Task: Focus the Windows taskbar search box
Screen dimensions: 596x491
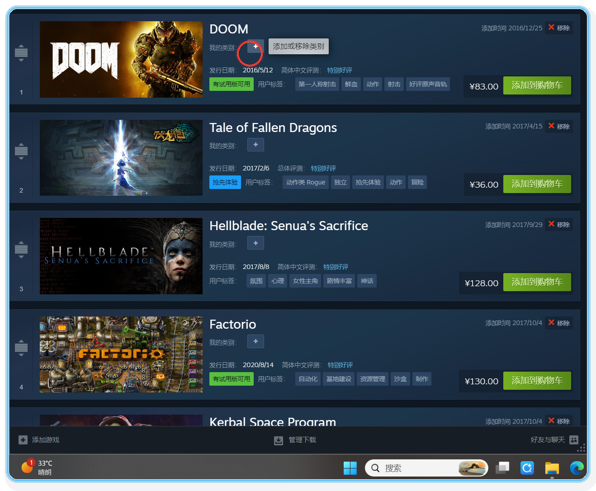Action: click(426, 468)
